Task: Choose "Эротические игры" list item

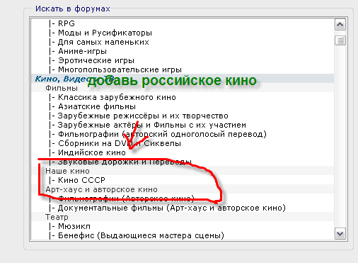Action: point(183,60)
